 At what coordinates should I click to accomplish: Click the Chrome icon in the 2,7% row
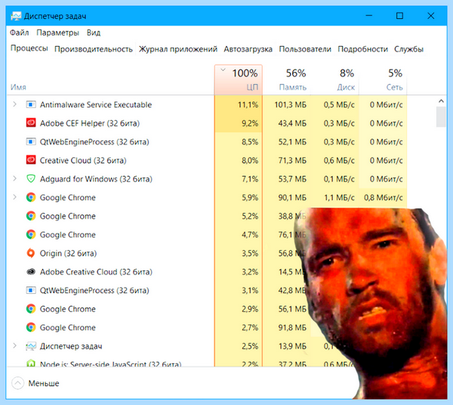click(x=31, y=327)
